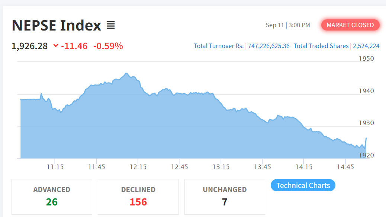
Task: Click the red down-arrow change indicator
Action: (x=56, y=46)
